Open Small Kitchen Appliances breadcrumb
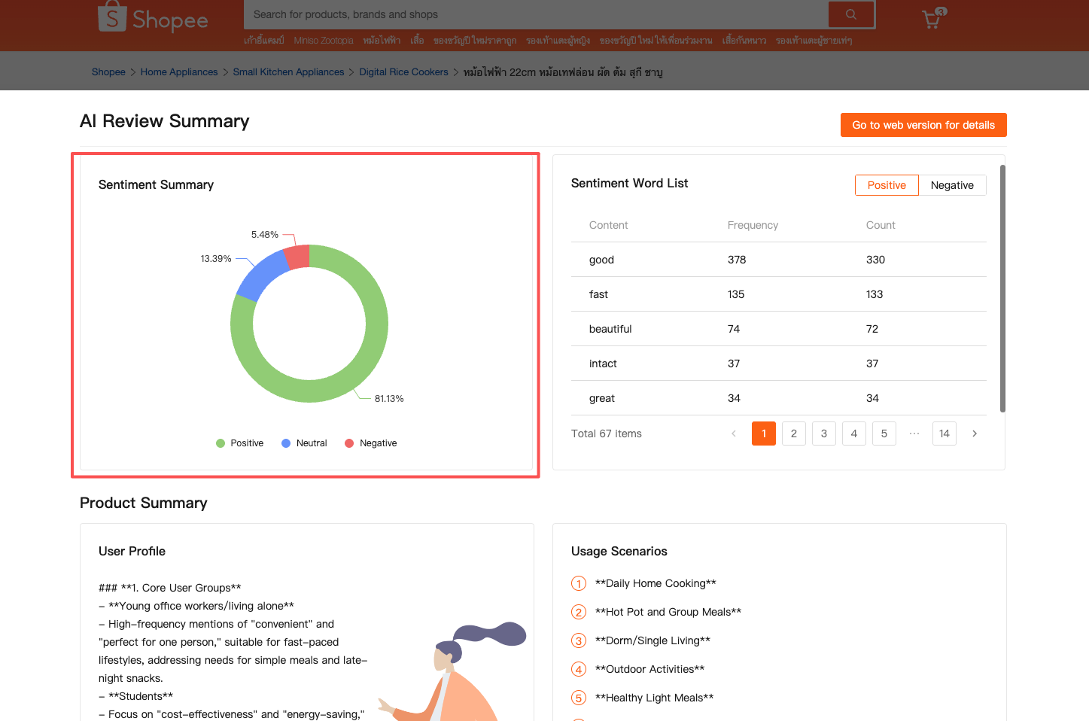Viewport: 1089px width, 721px height. 288,72
